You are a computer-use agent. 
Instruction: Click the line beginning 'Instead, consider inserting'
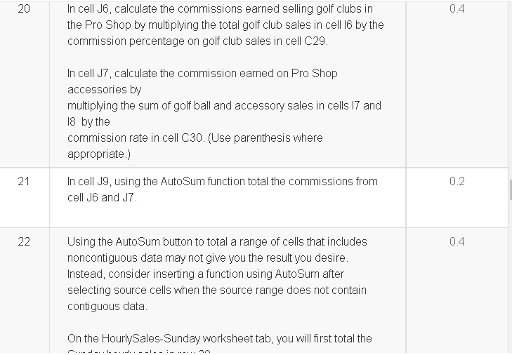click(x=206, y=274)
